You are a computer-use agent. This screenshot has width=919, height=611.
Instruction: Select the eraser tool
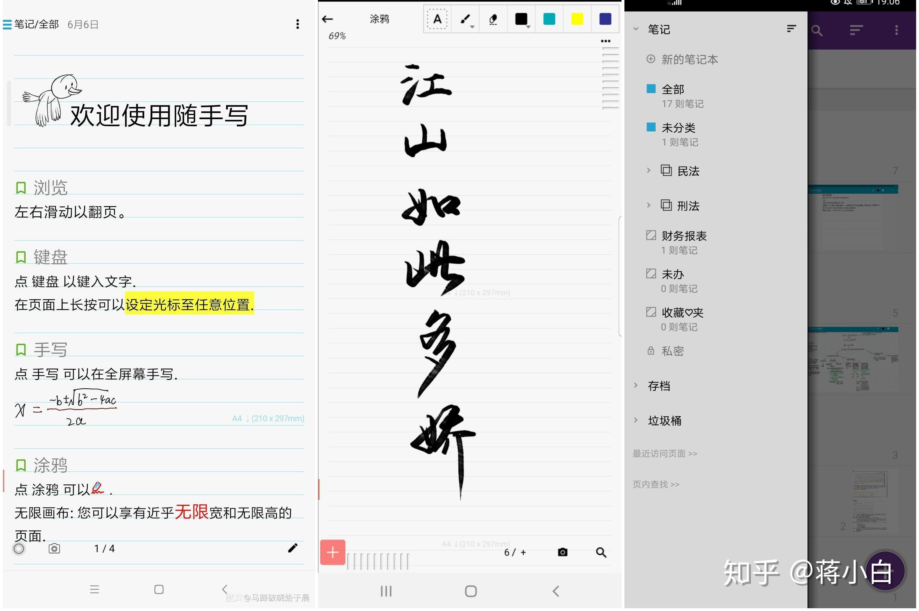[492, 19]
